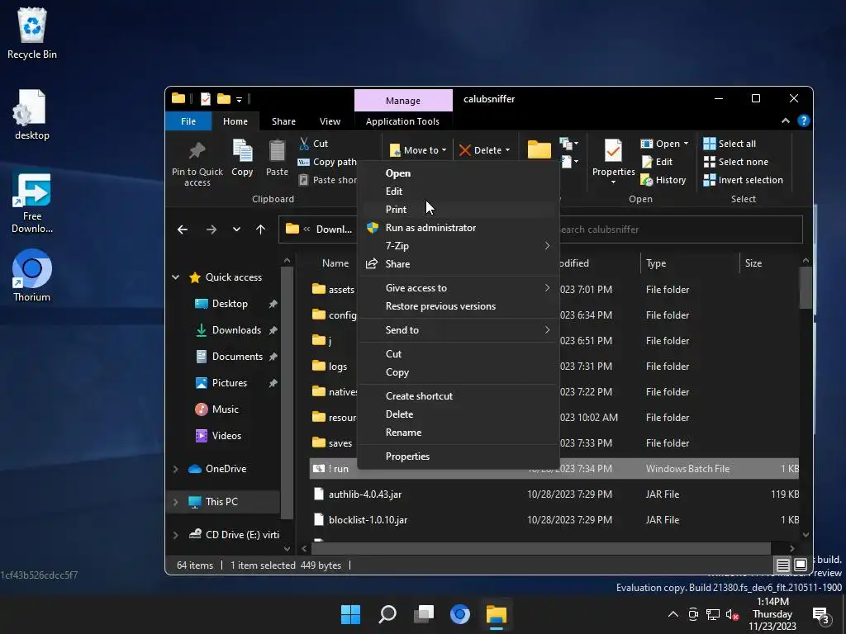
Task: Expand CD Drive (E:) tree node
Action: coord(175,535)
